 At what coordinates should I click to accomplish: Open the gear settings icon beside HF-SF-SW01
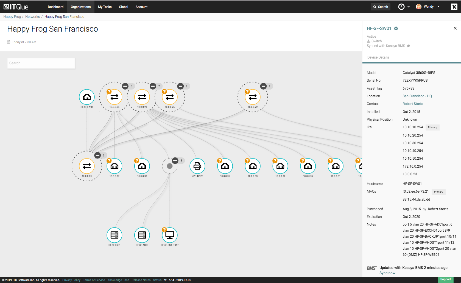click(396, 28)
